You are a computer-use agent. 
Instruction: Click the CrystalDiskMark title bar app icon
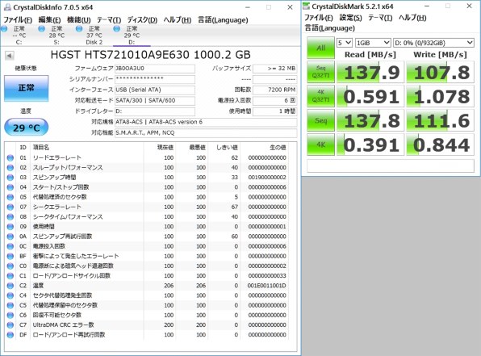(x=306, y=6)
